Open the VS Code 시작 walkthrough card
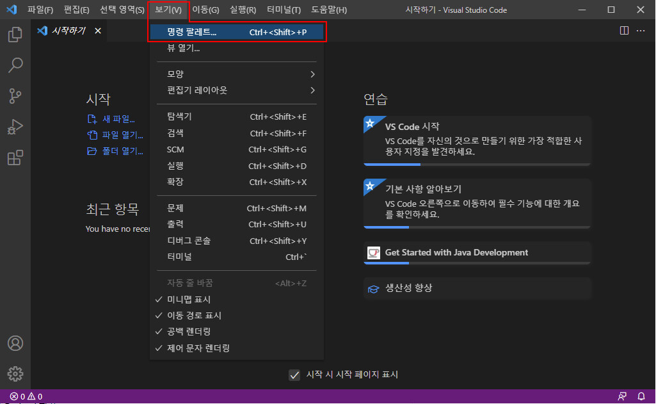The width and height of the screenshot is (656, 404). coord(477,141)
